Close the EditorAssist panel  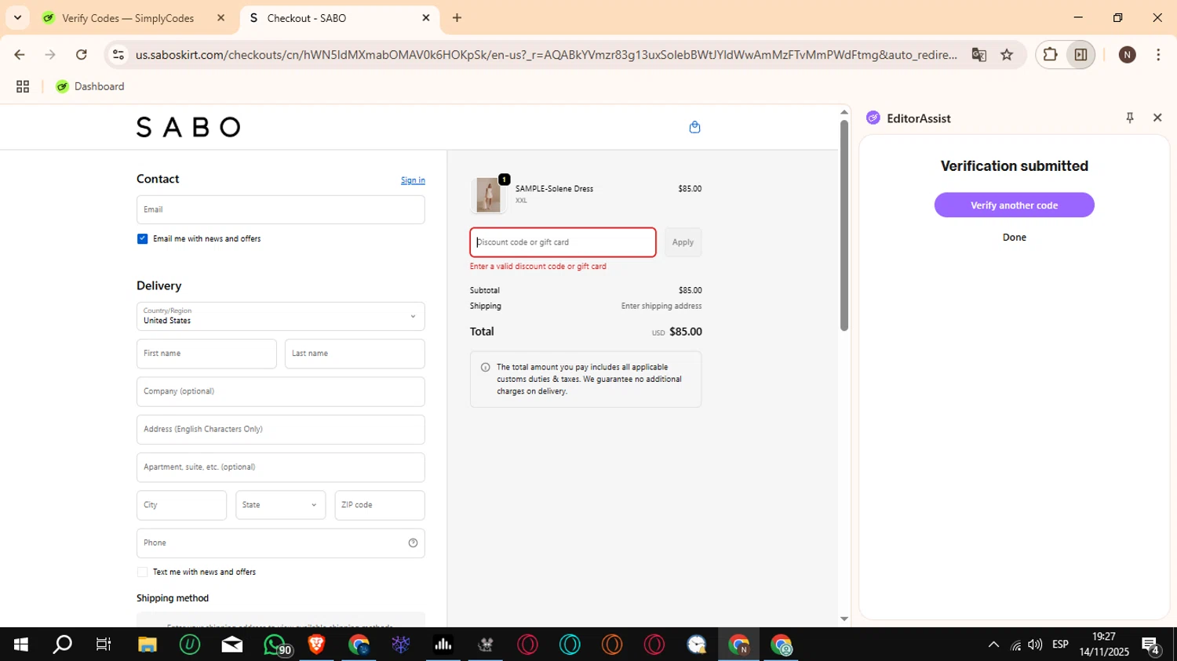tap(1157, 118)
